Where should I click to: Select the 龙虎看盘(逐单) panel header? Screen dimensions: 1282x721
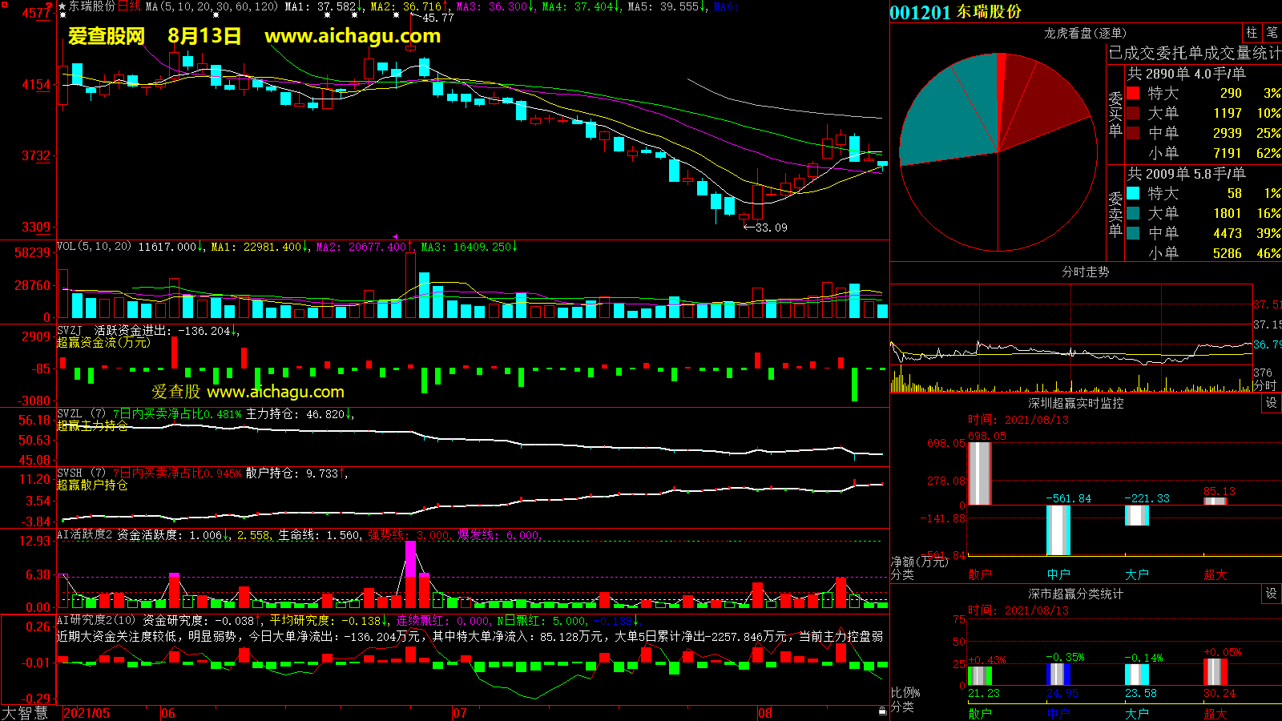point(1085,33)
